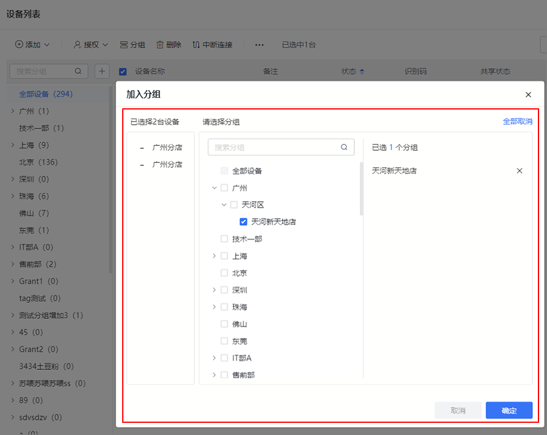Viewport: 547px width, 435px height.
Task: Click the 中断连接 disconnect icon
Action: click(196, 44)
